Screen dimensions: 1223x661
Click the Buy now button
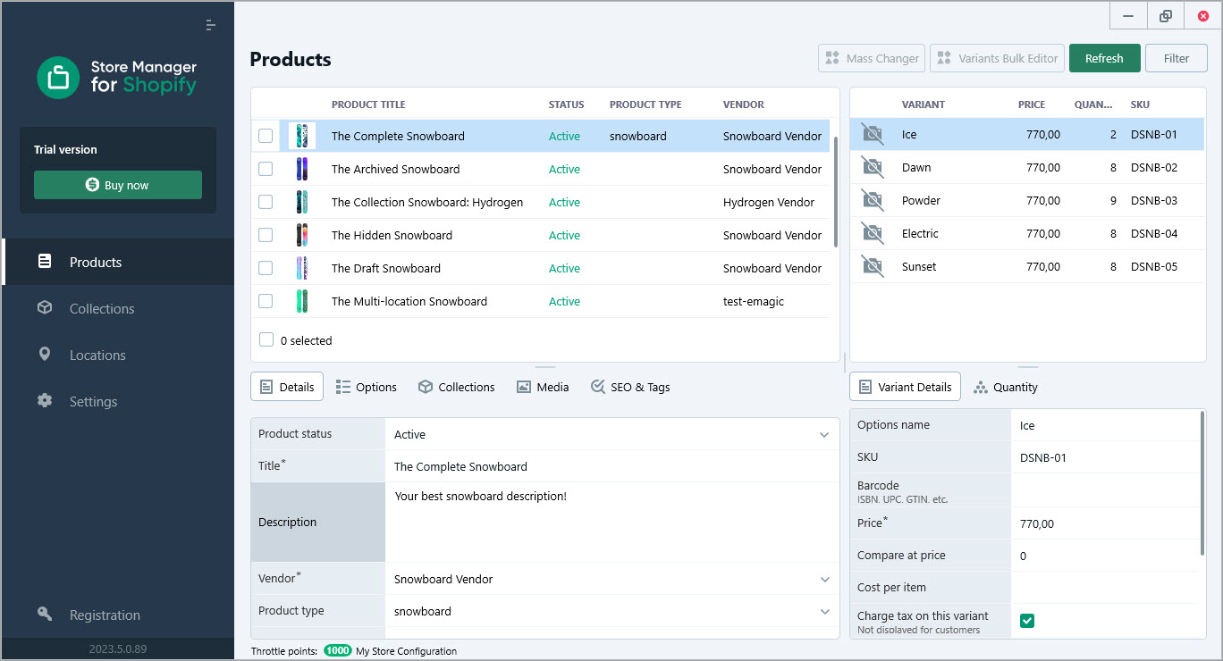tap(118, 185)
